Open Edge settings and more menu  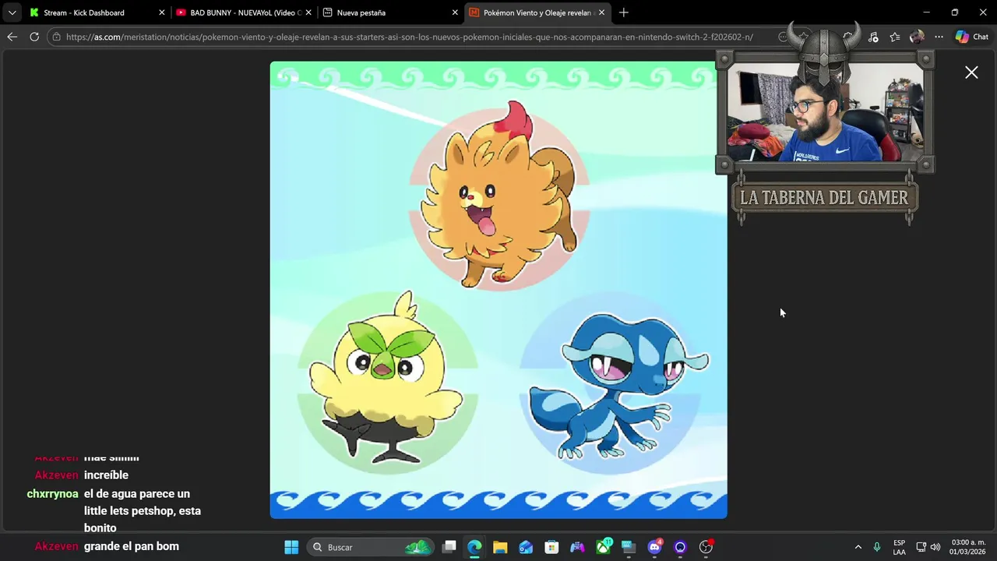coord(939,37)
